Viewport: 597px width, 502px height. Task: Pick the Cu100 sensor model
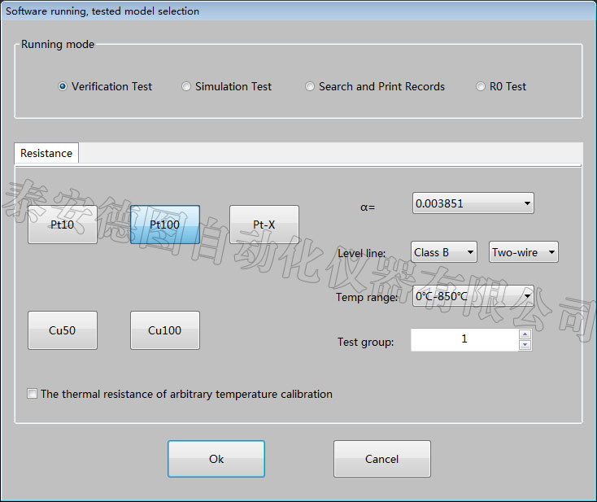(x=165, y=330)
